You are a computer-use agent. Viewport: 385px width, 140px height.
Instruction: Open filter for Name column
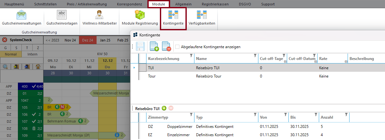click(x=255, y=56)
